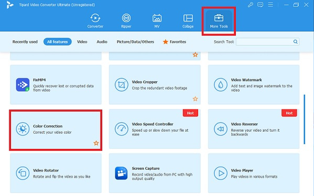Switch to the Collage tab
Image resolution: width=314 pixels, height=196 pixels.
pyautogui.click(x=188, y=21)
